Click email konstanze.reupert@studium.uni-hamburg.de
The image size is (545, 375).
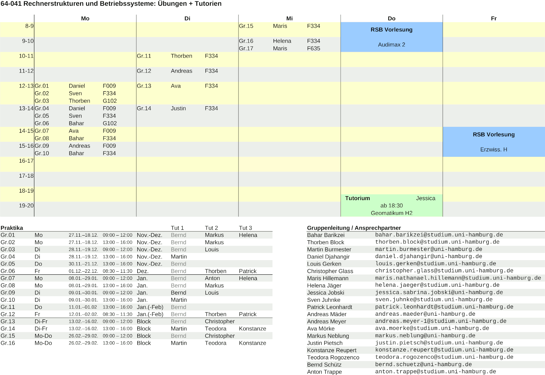click(444, 350)
